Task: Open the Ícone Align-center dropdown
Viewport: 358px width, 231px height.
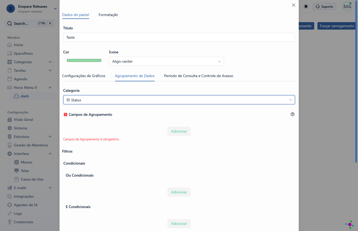Action: point(166,61)
